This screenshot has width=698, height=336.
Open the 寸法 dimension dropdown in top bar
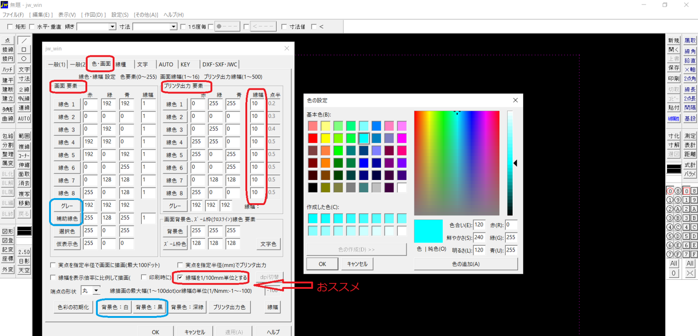pos(173,27)
